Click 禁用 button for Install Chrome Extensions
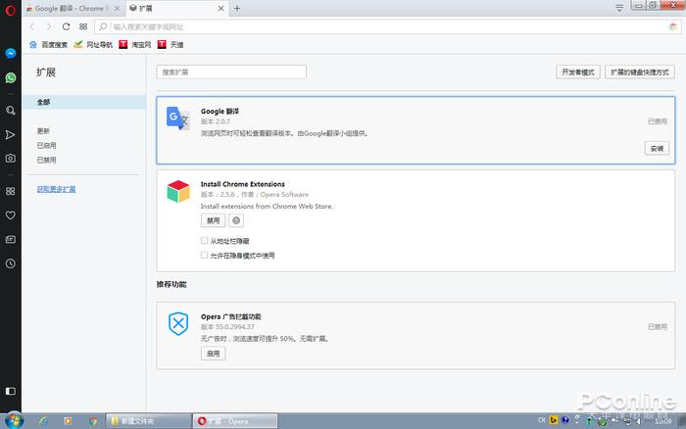This screenshot has width=686, height=429. pyautogui.click(x=213, y=220)
